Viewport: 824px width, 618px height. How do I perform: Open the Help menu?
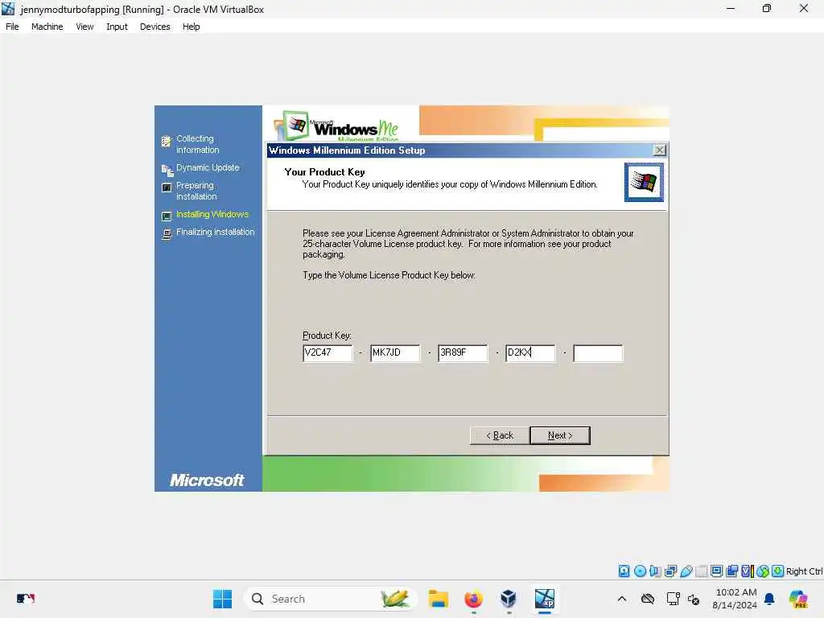(x=192, y=27)
